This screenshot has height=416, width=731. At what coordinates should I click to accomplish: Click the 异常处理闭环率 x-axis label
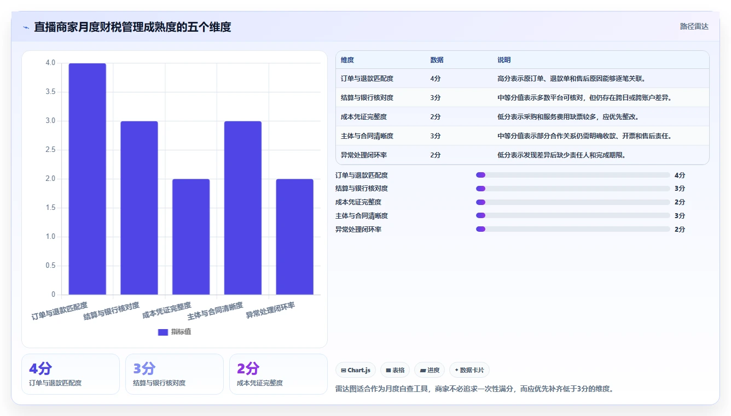270,310
